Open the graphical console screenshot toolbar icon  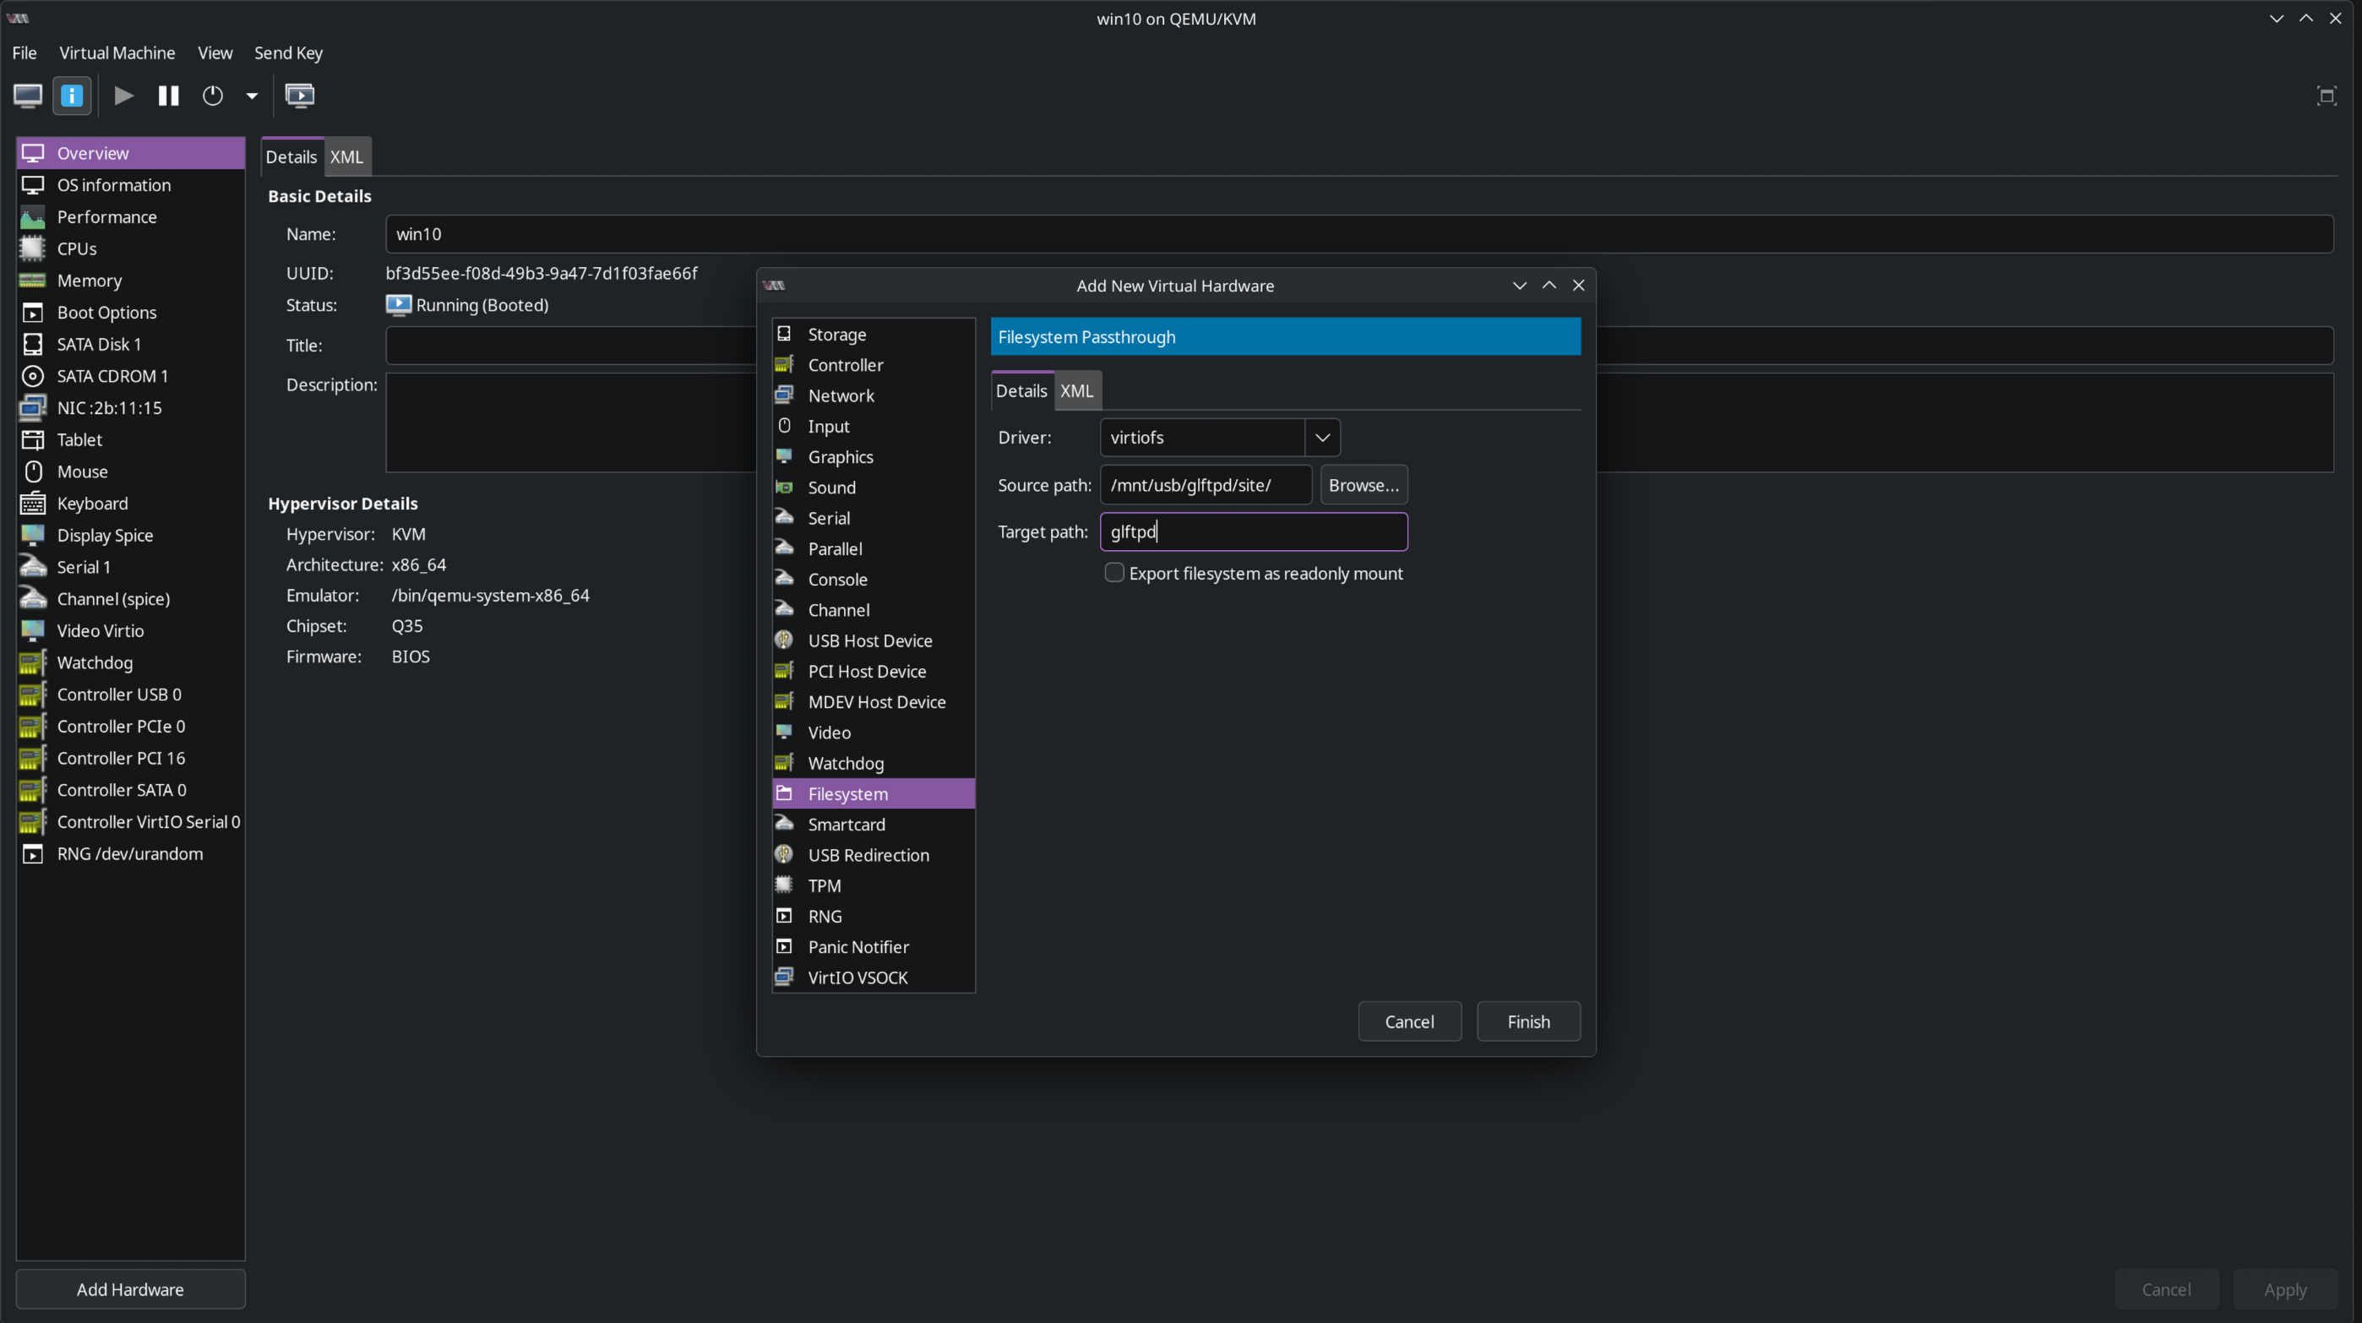point(299,95)
